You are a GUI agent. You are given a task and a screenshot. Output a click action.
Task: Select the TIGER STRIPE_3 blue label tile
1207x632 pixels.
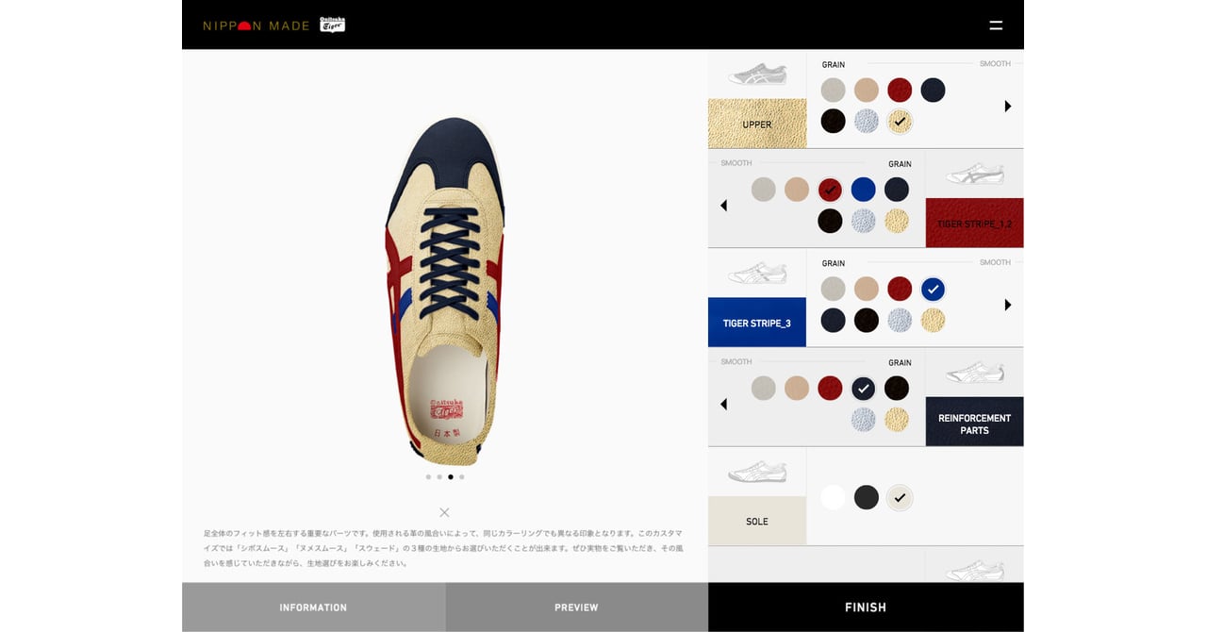point(757,323)
